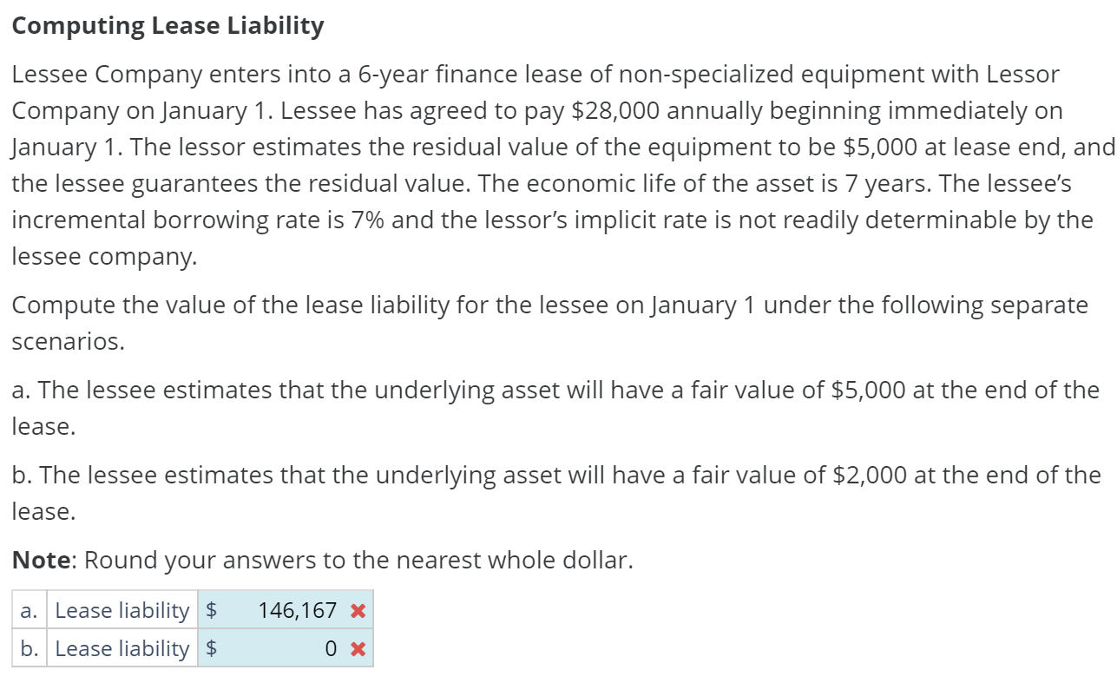This screenshot has width=1117, height=683.
Task: Click the Lease liability label in row a
Action: pos(122,610)
